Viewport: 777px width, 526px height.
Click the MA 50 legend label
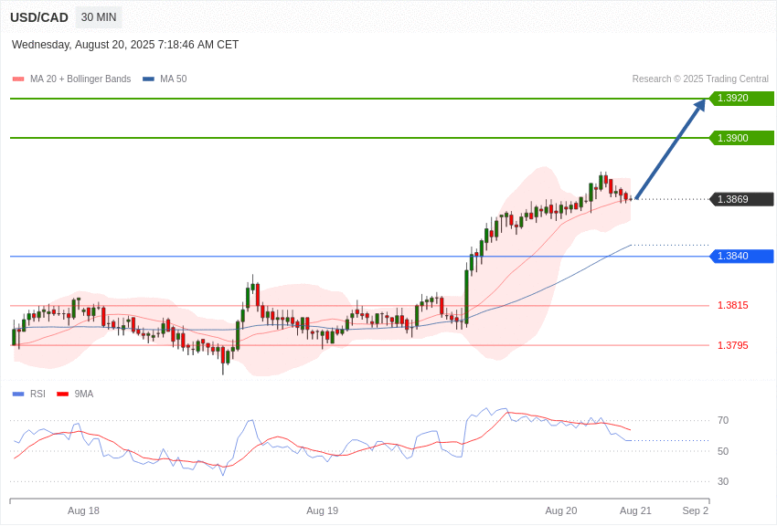pos(174,79)
